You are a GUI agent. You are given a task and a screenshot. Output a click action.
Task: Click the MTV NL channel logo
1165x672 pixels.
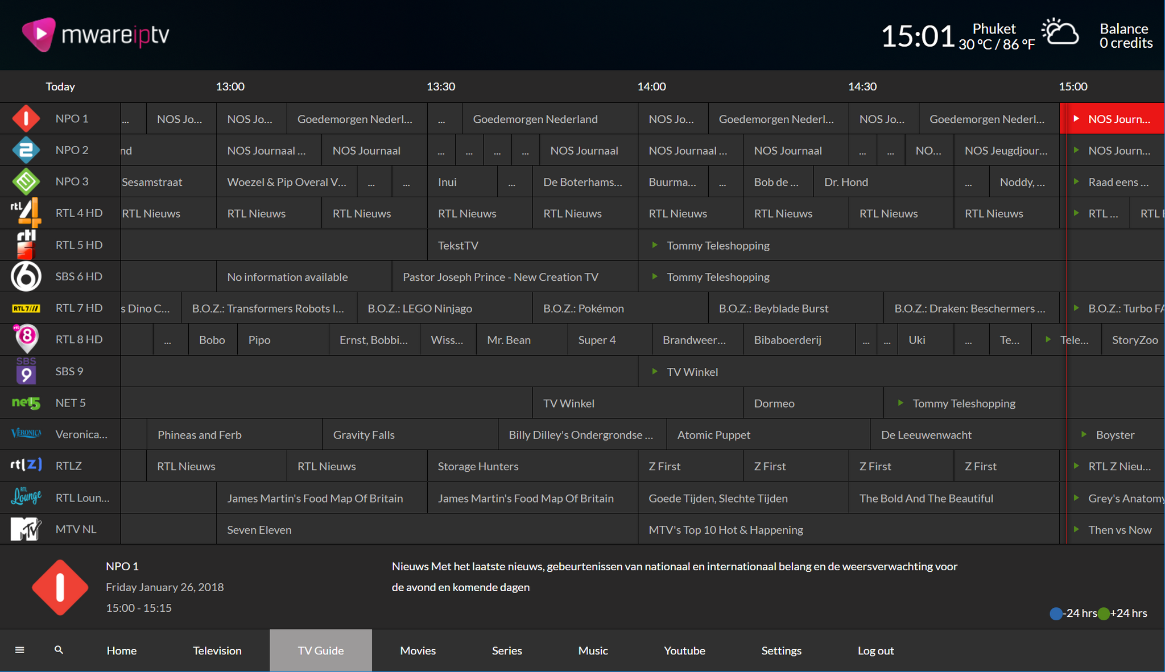(x=26, y=529)
